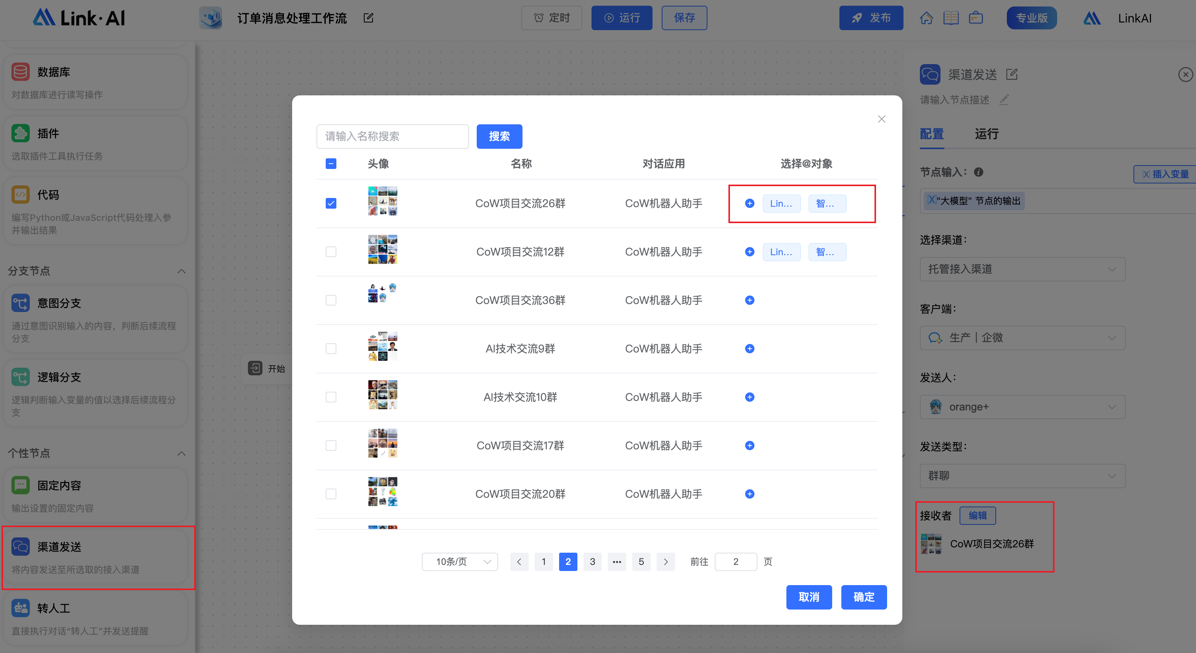Add @ target for CoW项目交流20群
This screenshot has width=1196, height=653.
pos(749,494)
